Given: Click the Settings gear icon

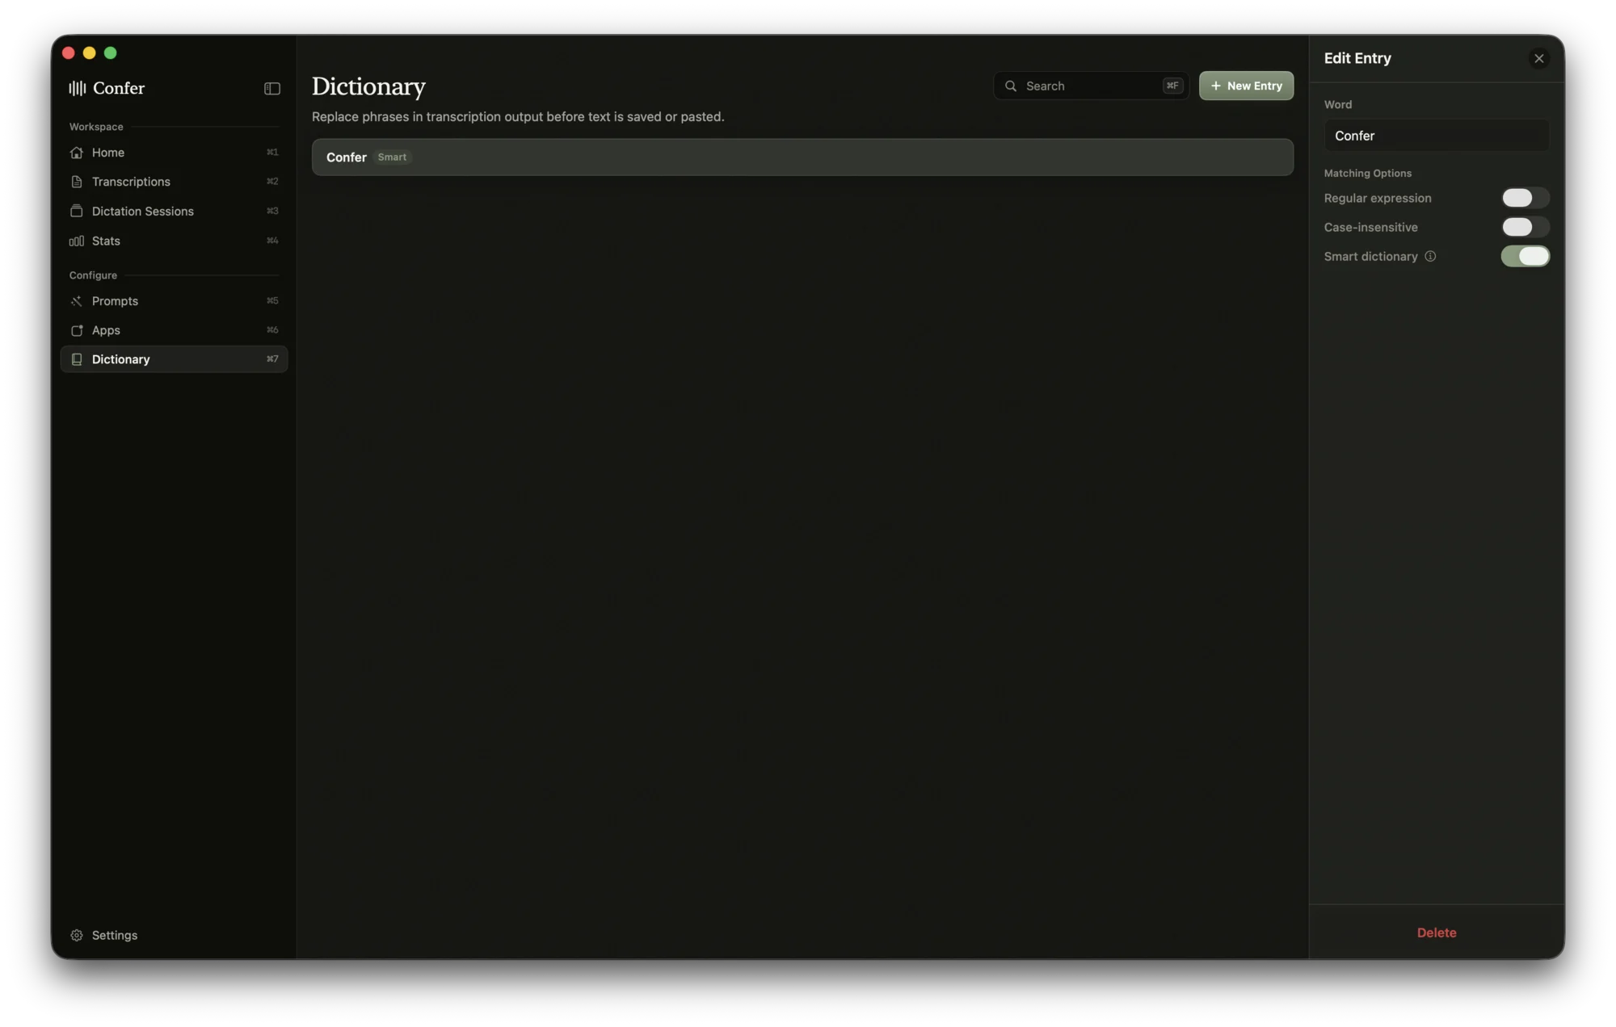Looking at the screenshot, I should tap(77, 935).
